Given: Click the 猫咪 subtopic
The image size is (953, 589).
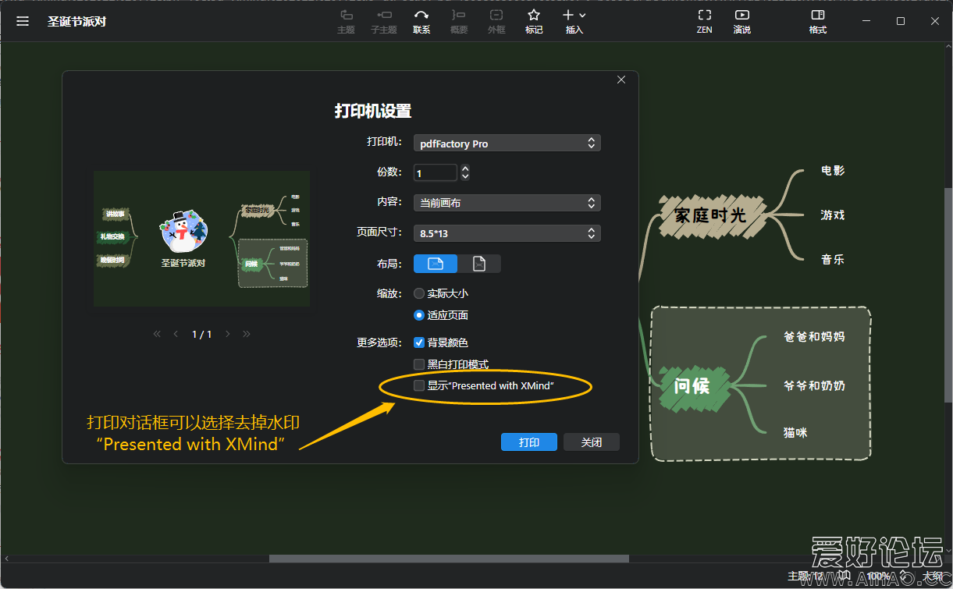Looking at the screenshot, I should coord(795,431).
